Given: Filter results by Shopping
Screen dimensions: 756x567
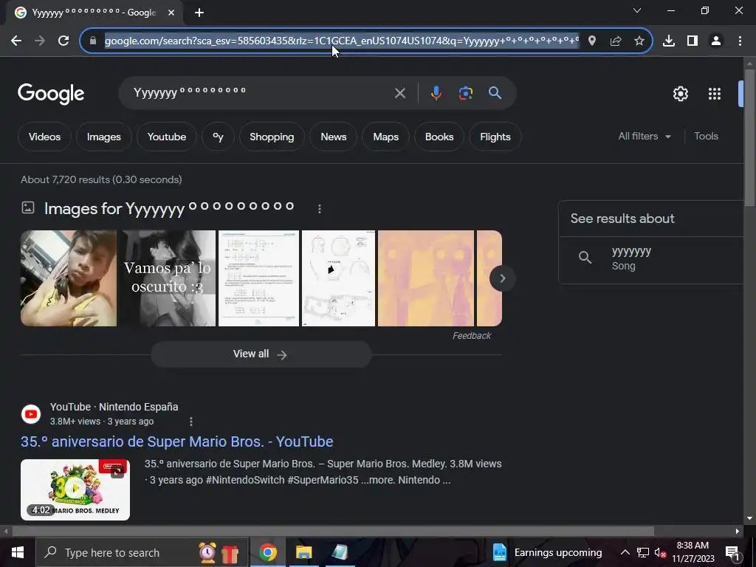Looking at the screenshot, I should (272, 137).
